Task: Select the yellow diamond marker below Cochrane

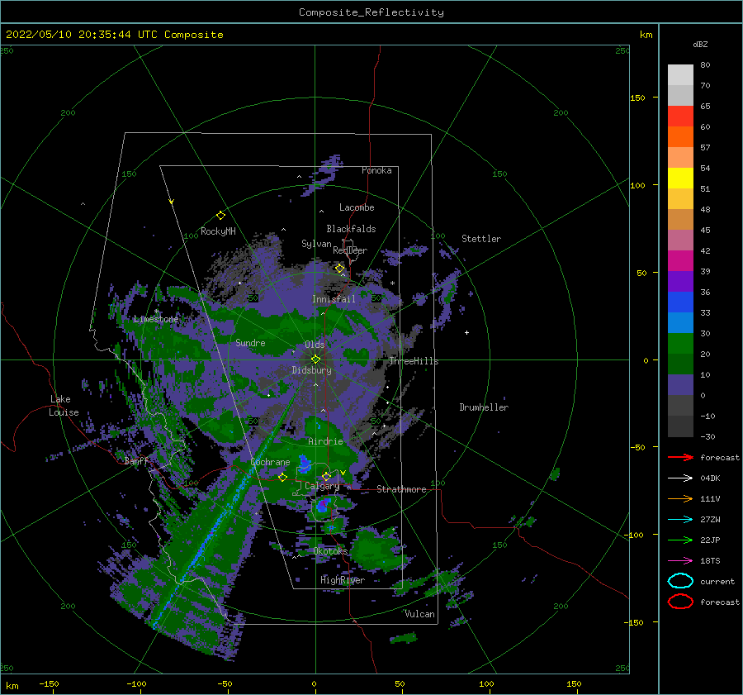Action: 282,478
